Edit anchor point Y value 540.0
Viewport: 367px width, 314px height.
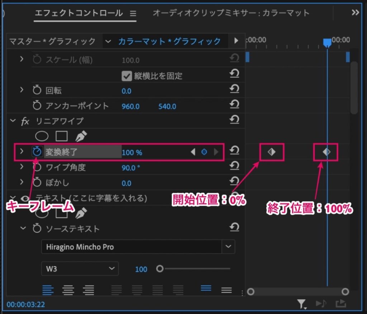click(167, 106)
